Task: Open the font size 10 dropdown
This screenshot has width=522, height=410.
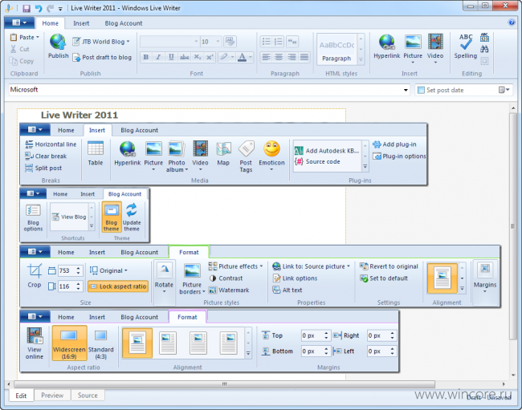Action: tap(218, 42)
